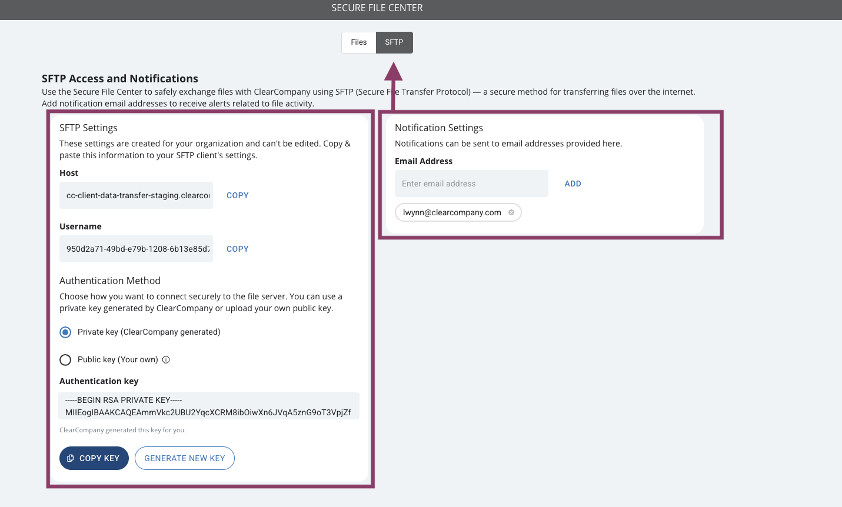Click GENERATE NEW KEY button
842x507 pixels.
click(185, 458)
